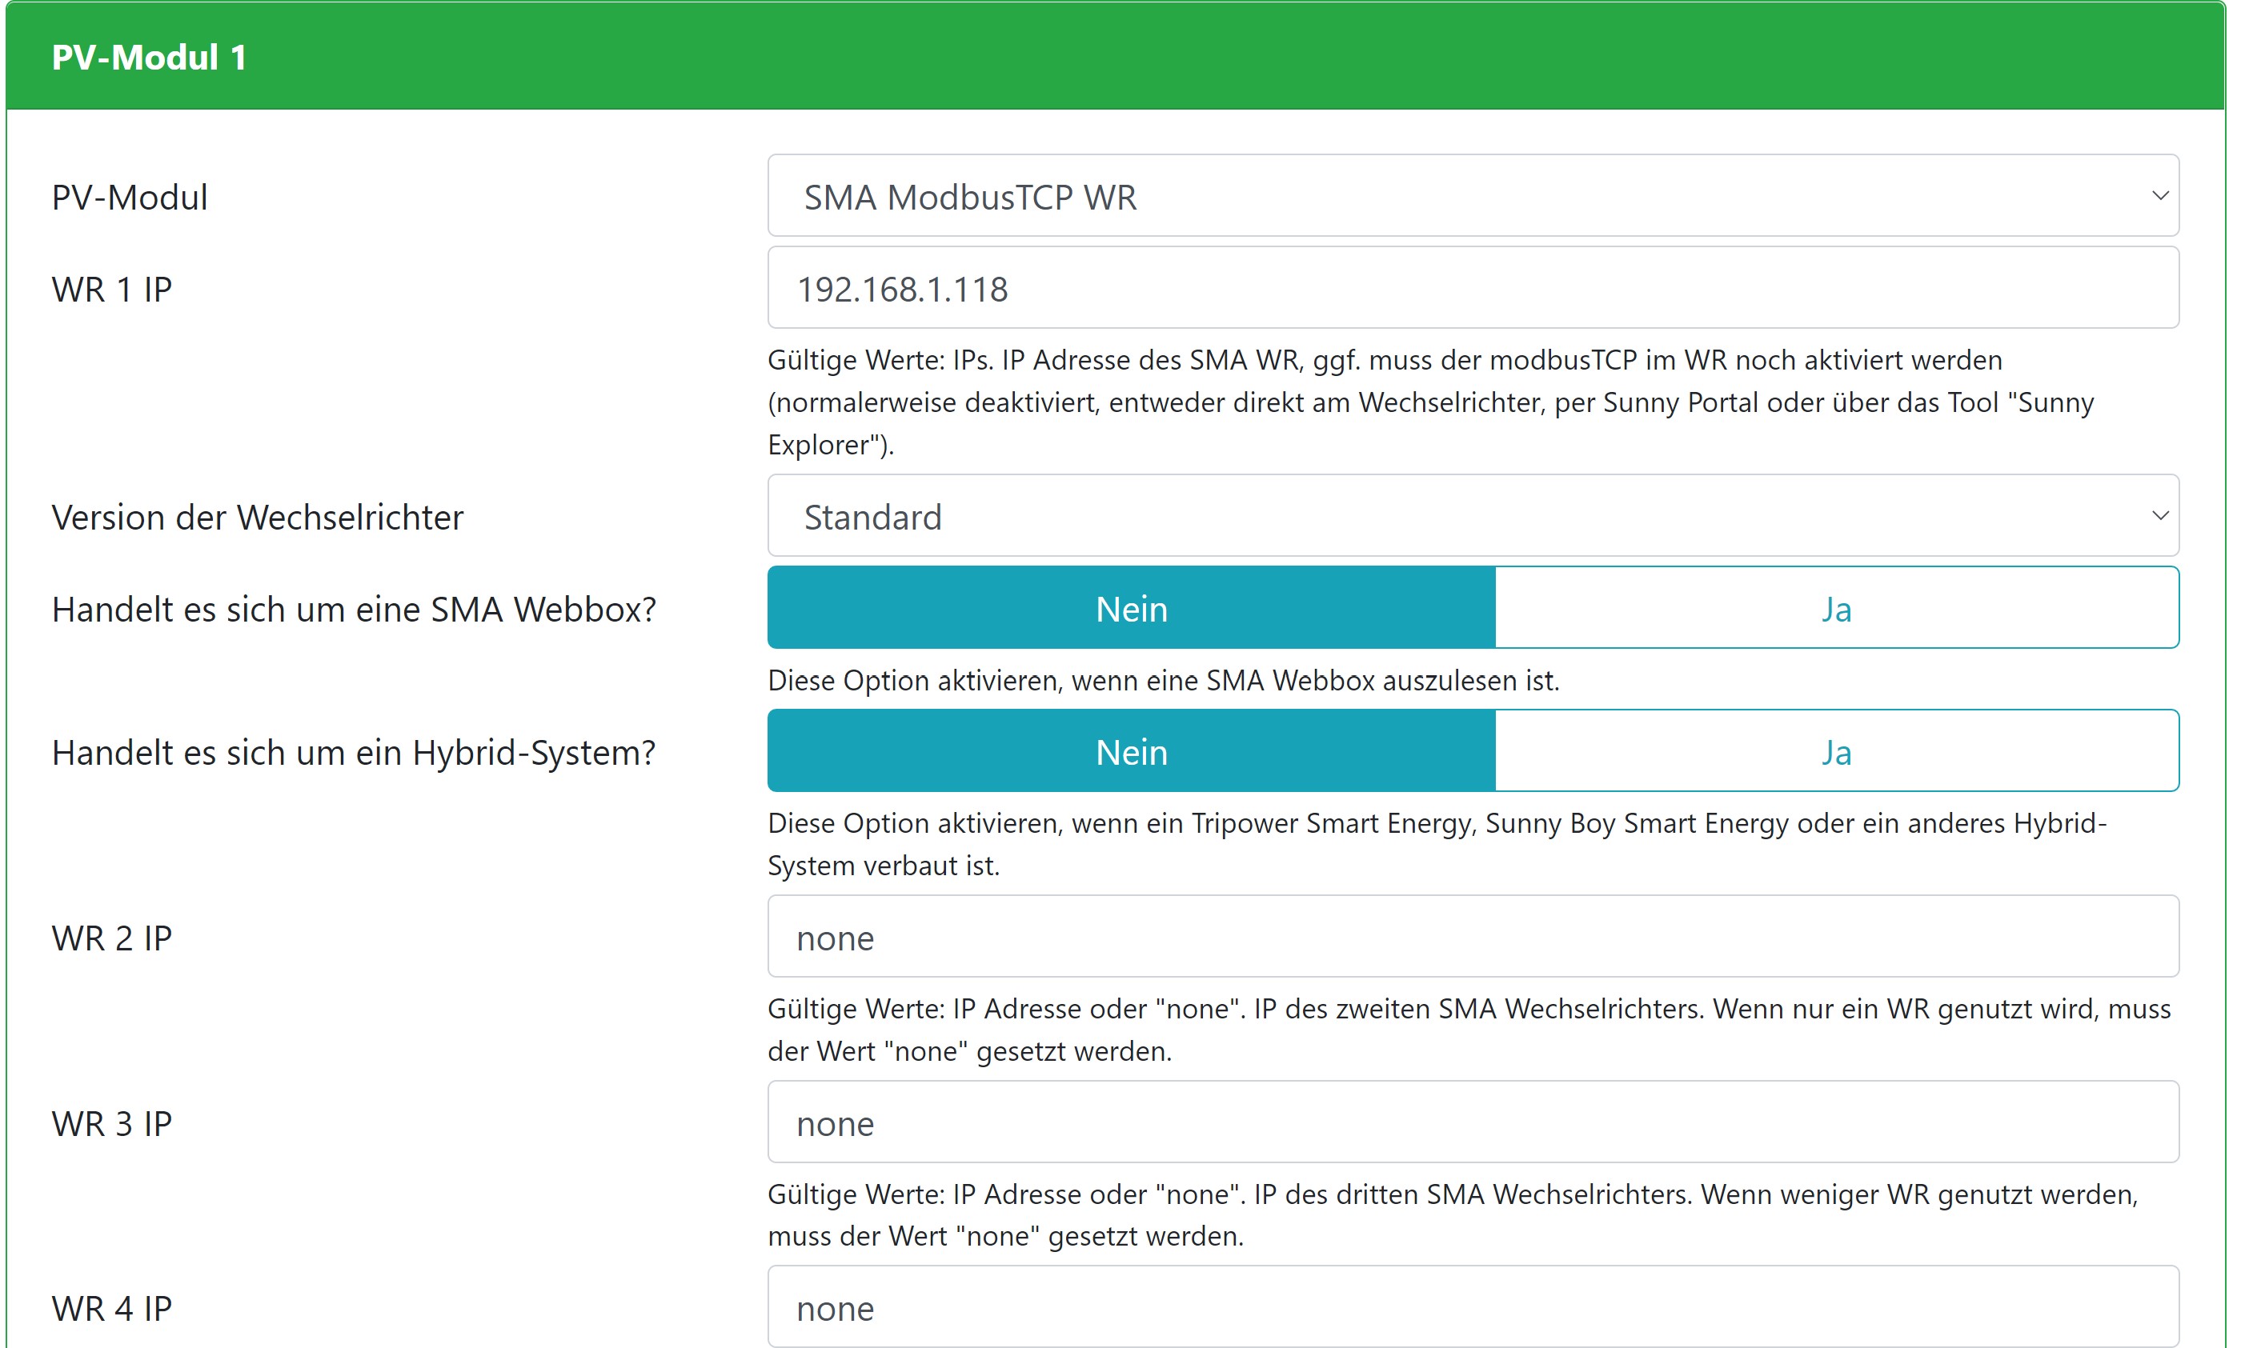Click the WR 2 IP help text

[x=1468, y=1029]
